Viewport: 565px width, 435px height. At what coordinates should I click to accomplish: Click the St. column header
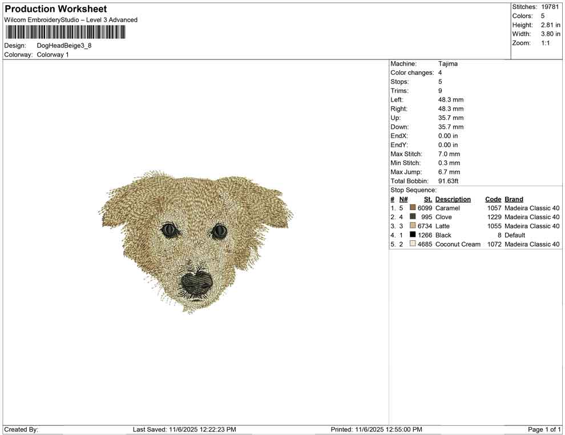(427, 199)
